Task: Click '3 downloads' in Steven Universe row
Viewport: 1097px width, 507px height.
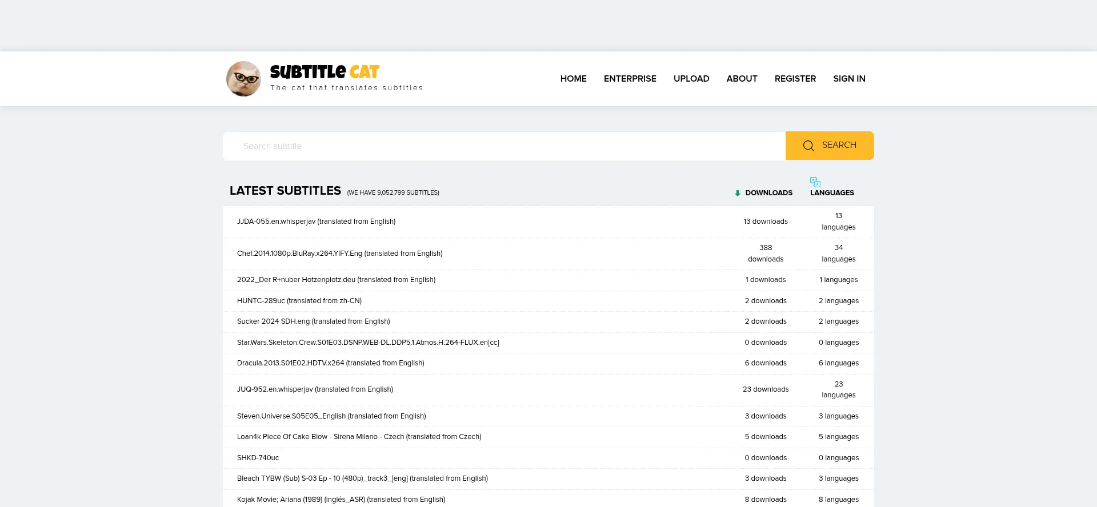Action: click(766, 416)
